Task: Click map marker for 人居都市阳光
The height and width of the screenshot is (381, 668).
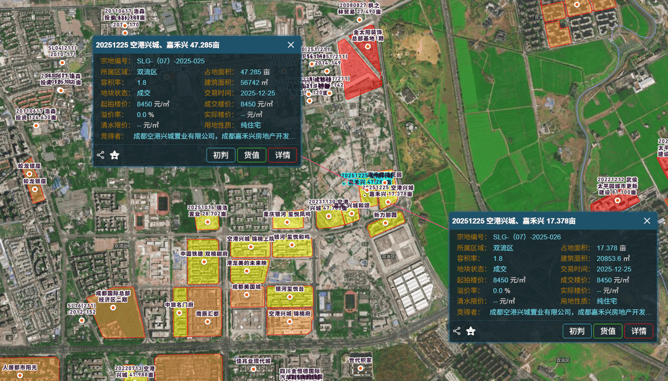Action: point(20,375)
